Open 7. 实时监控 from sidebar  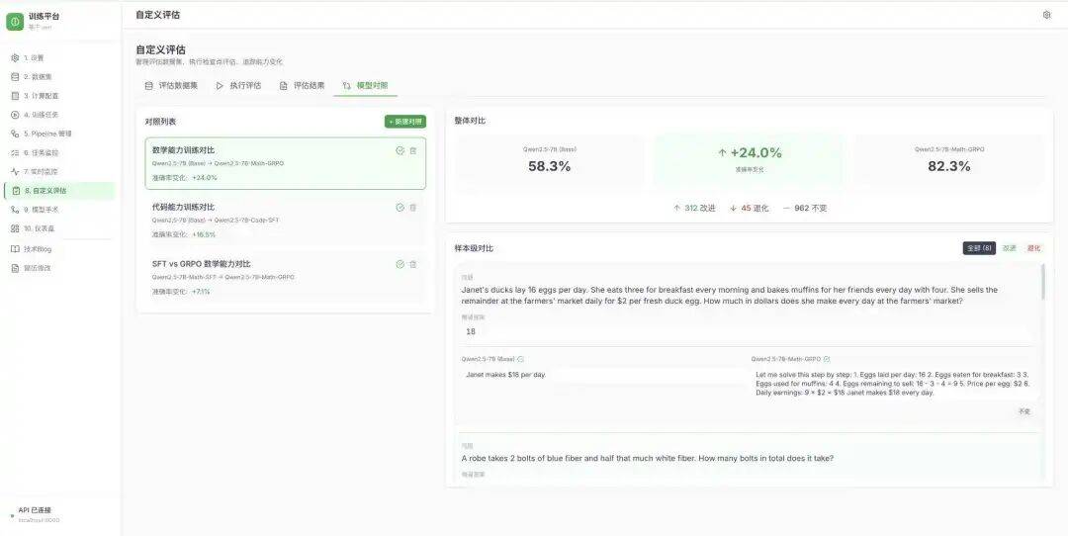pyautogui.click(x=41, y=171)
